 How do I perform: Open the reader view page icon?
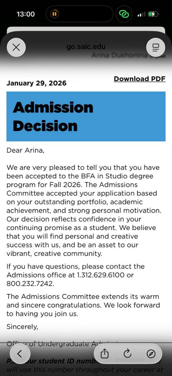click(x=155, y=47)
